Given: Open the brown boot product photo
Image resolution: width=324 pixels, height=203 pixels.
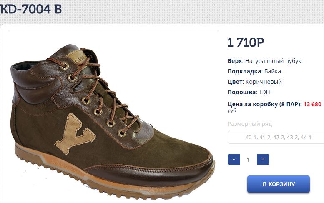Looking at the screenshot, I should [113, 118].
